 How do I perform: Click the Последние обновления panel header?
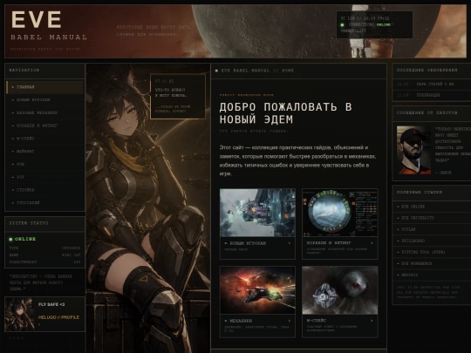432,71
